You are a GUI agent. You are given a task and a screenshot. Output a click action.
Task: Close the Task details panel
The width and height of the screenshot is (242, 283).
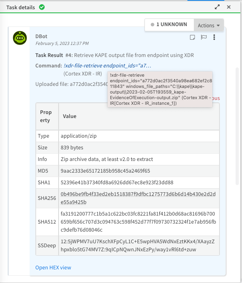(229, 7)
